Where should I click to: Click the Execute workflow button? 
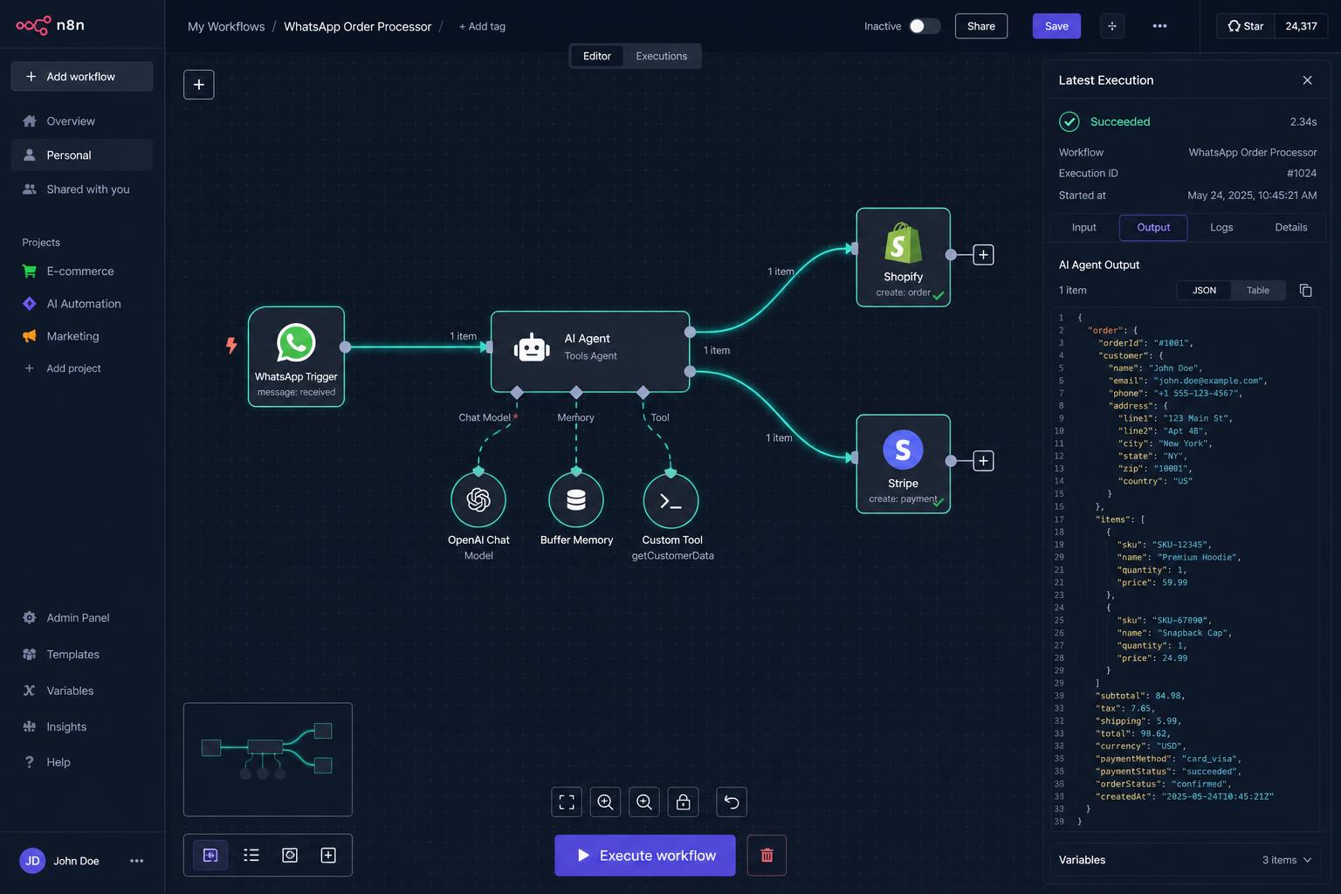(x=645, y=856)
